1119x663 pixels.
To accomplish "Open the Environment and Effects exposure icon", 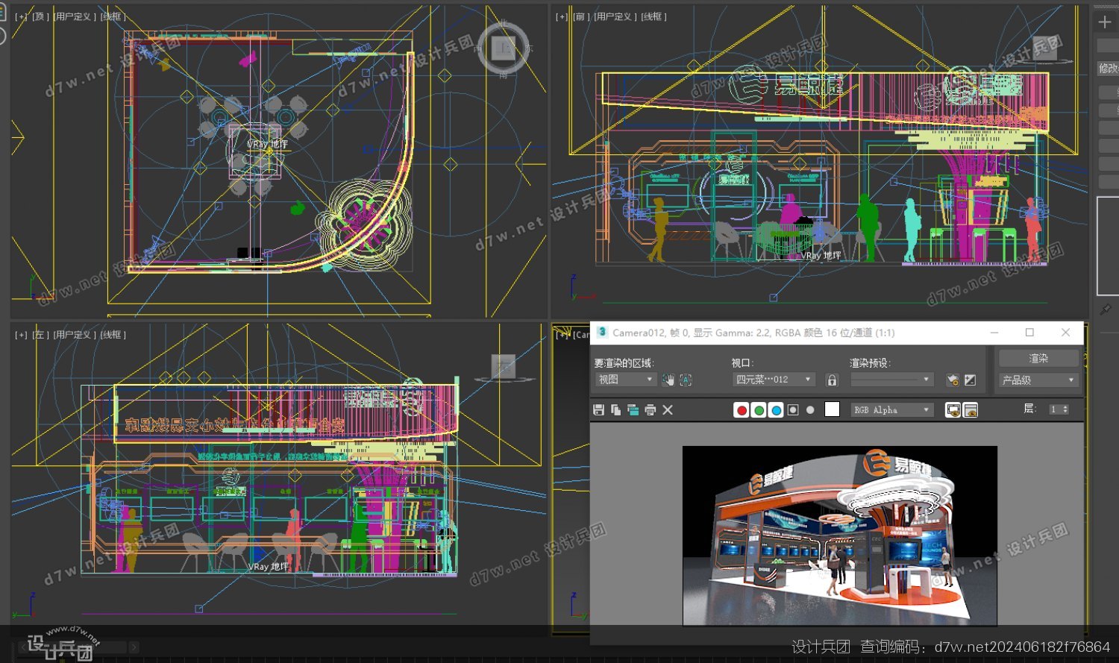I will tap(970, 380).
